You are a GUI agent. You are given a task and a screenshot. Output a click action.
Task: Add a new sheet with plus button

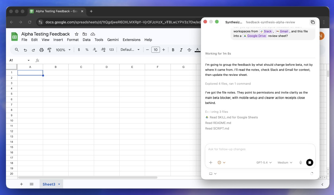click(21, 184)
